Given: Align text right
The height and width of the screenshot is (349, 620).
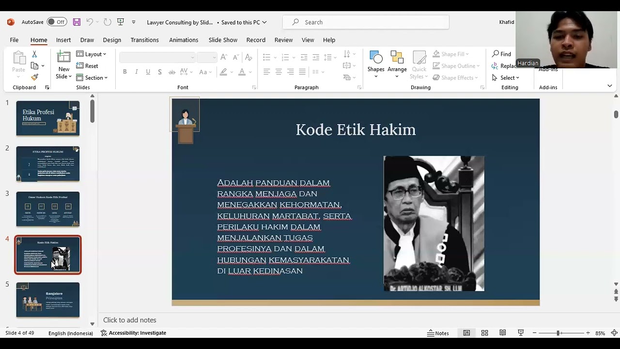Looking at the screenshot, I should tap(290, 72).
